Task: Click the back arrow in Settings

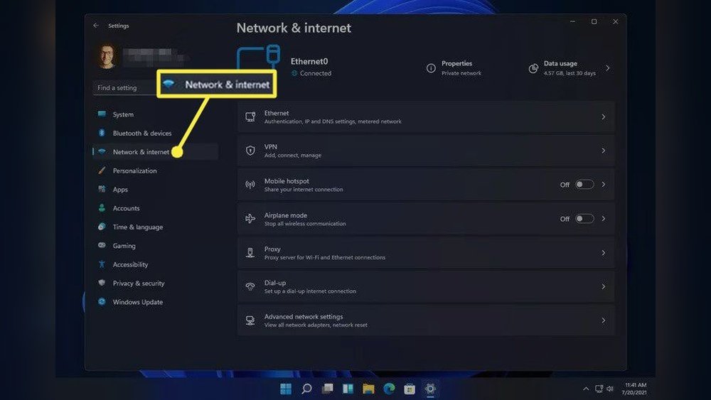Action: coord(96,26)
